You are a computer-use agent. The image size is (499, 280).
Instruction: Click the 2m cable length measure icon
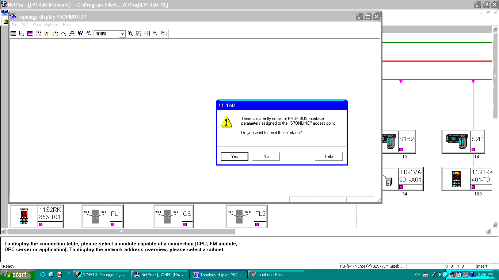[72, 34]
